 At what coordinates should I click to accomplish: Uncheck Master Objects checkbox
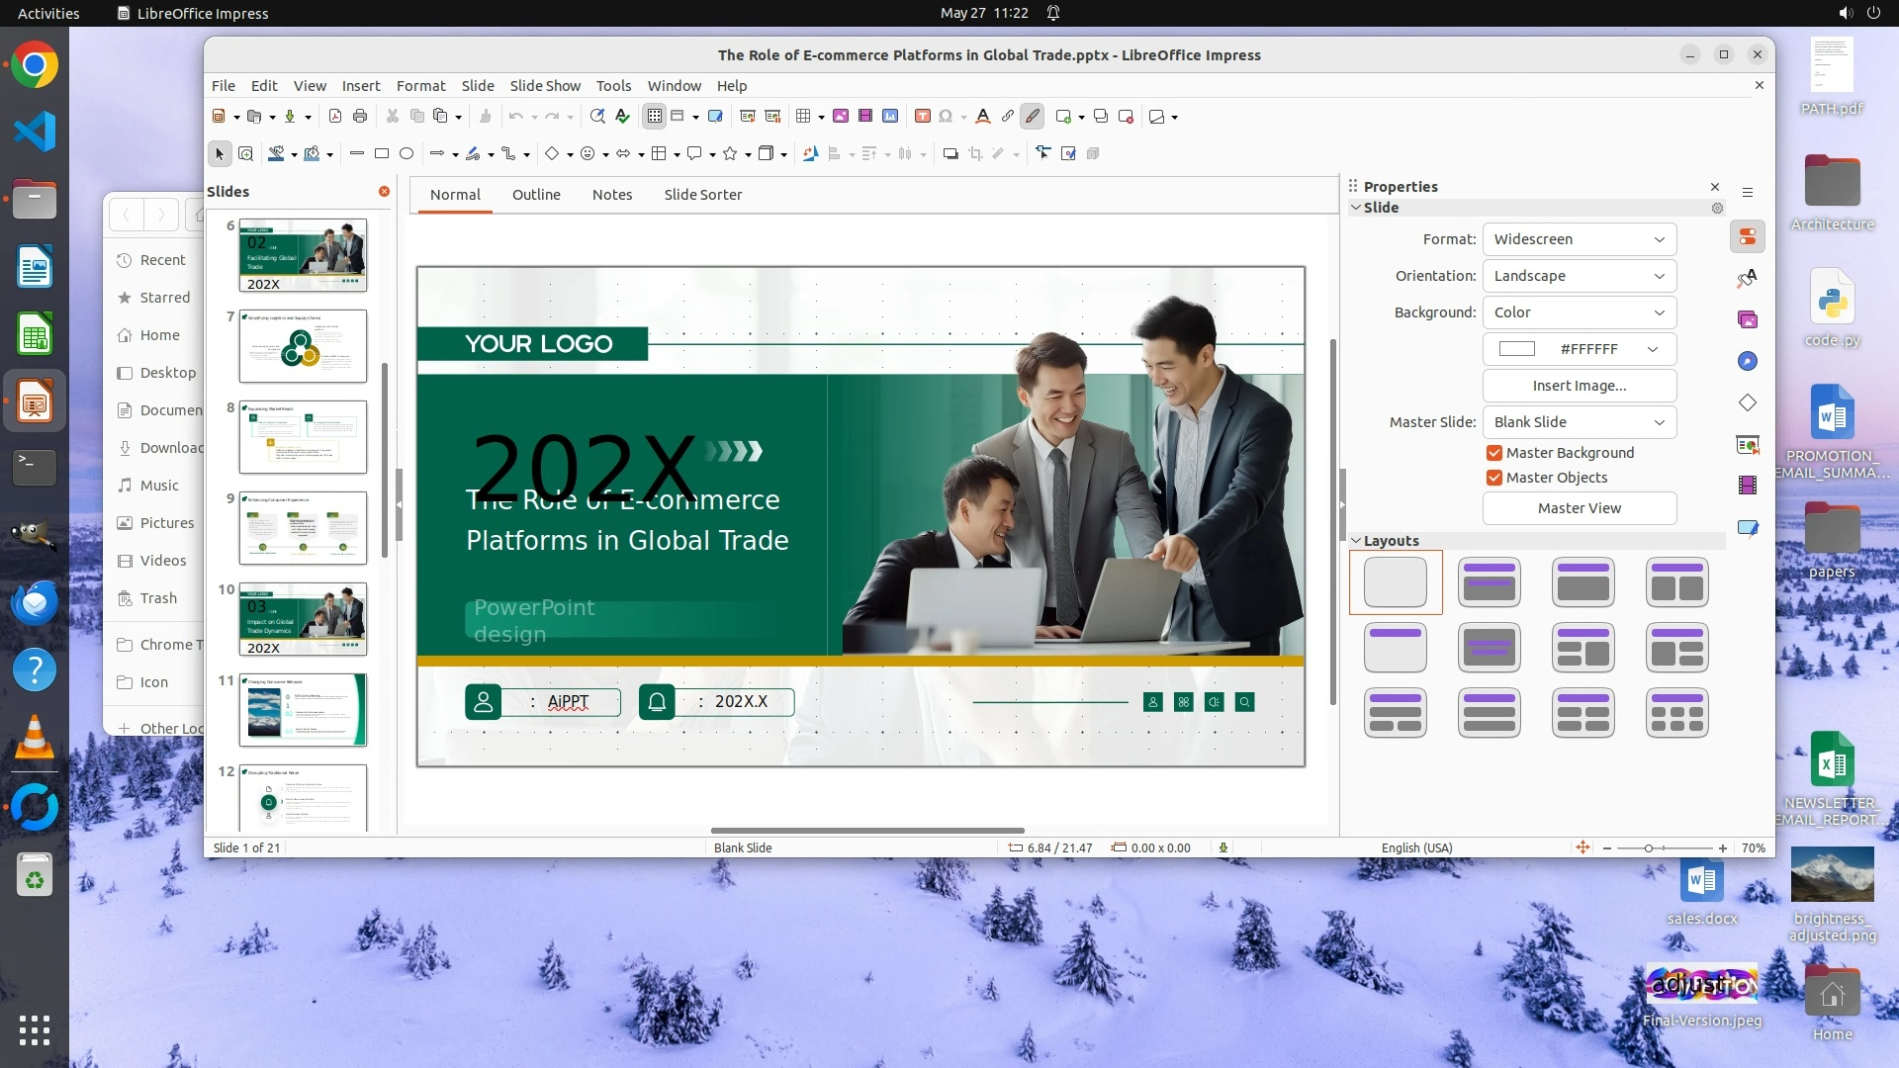pyautogui.click(x=1494, y=478)
